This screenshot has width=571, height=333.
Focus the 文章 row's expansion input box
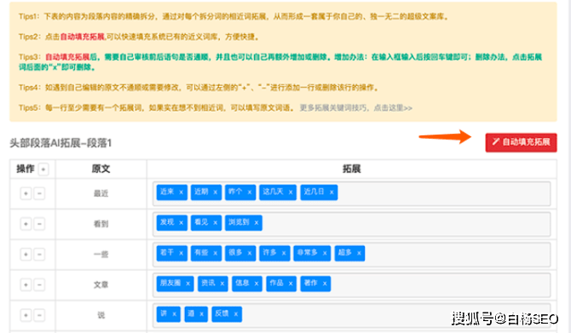[351, 284]
